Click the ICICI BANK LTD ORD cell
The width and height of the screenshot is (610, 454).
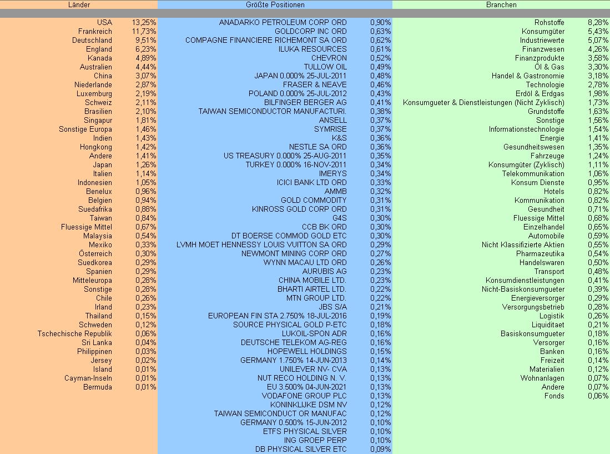[311, 183]
